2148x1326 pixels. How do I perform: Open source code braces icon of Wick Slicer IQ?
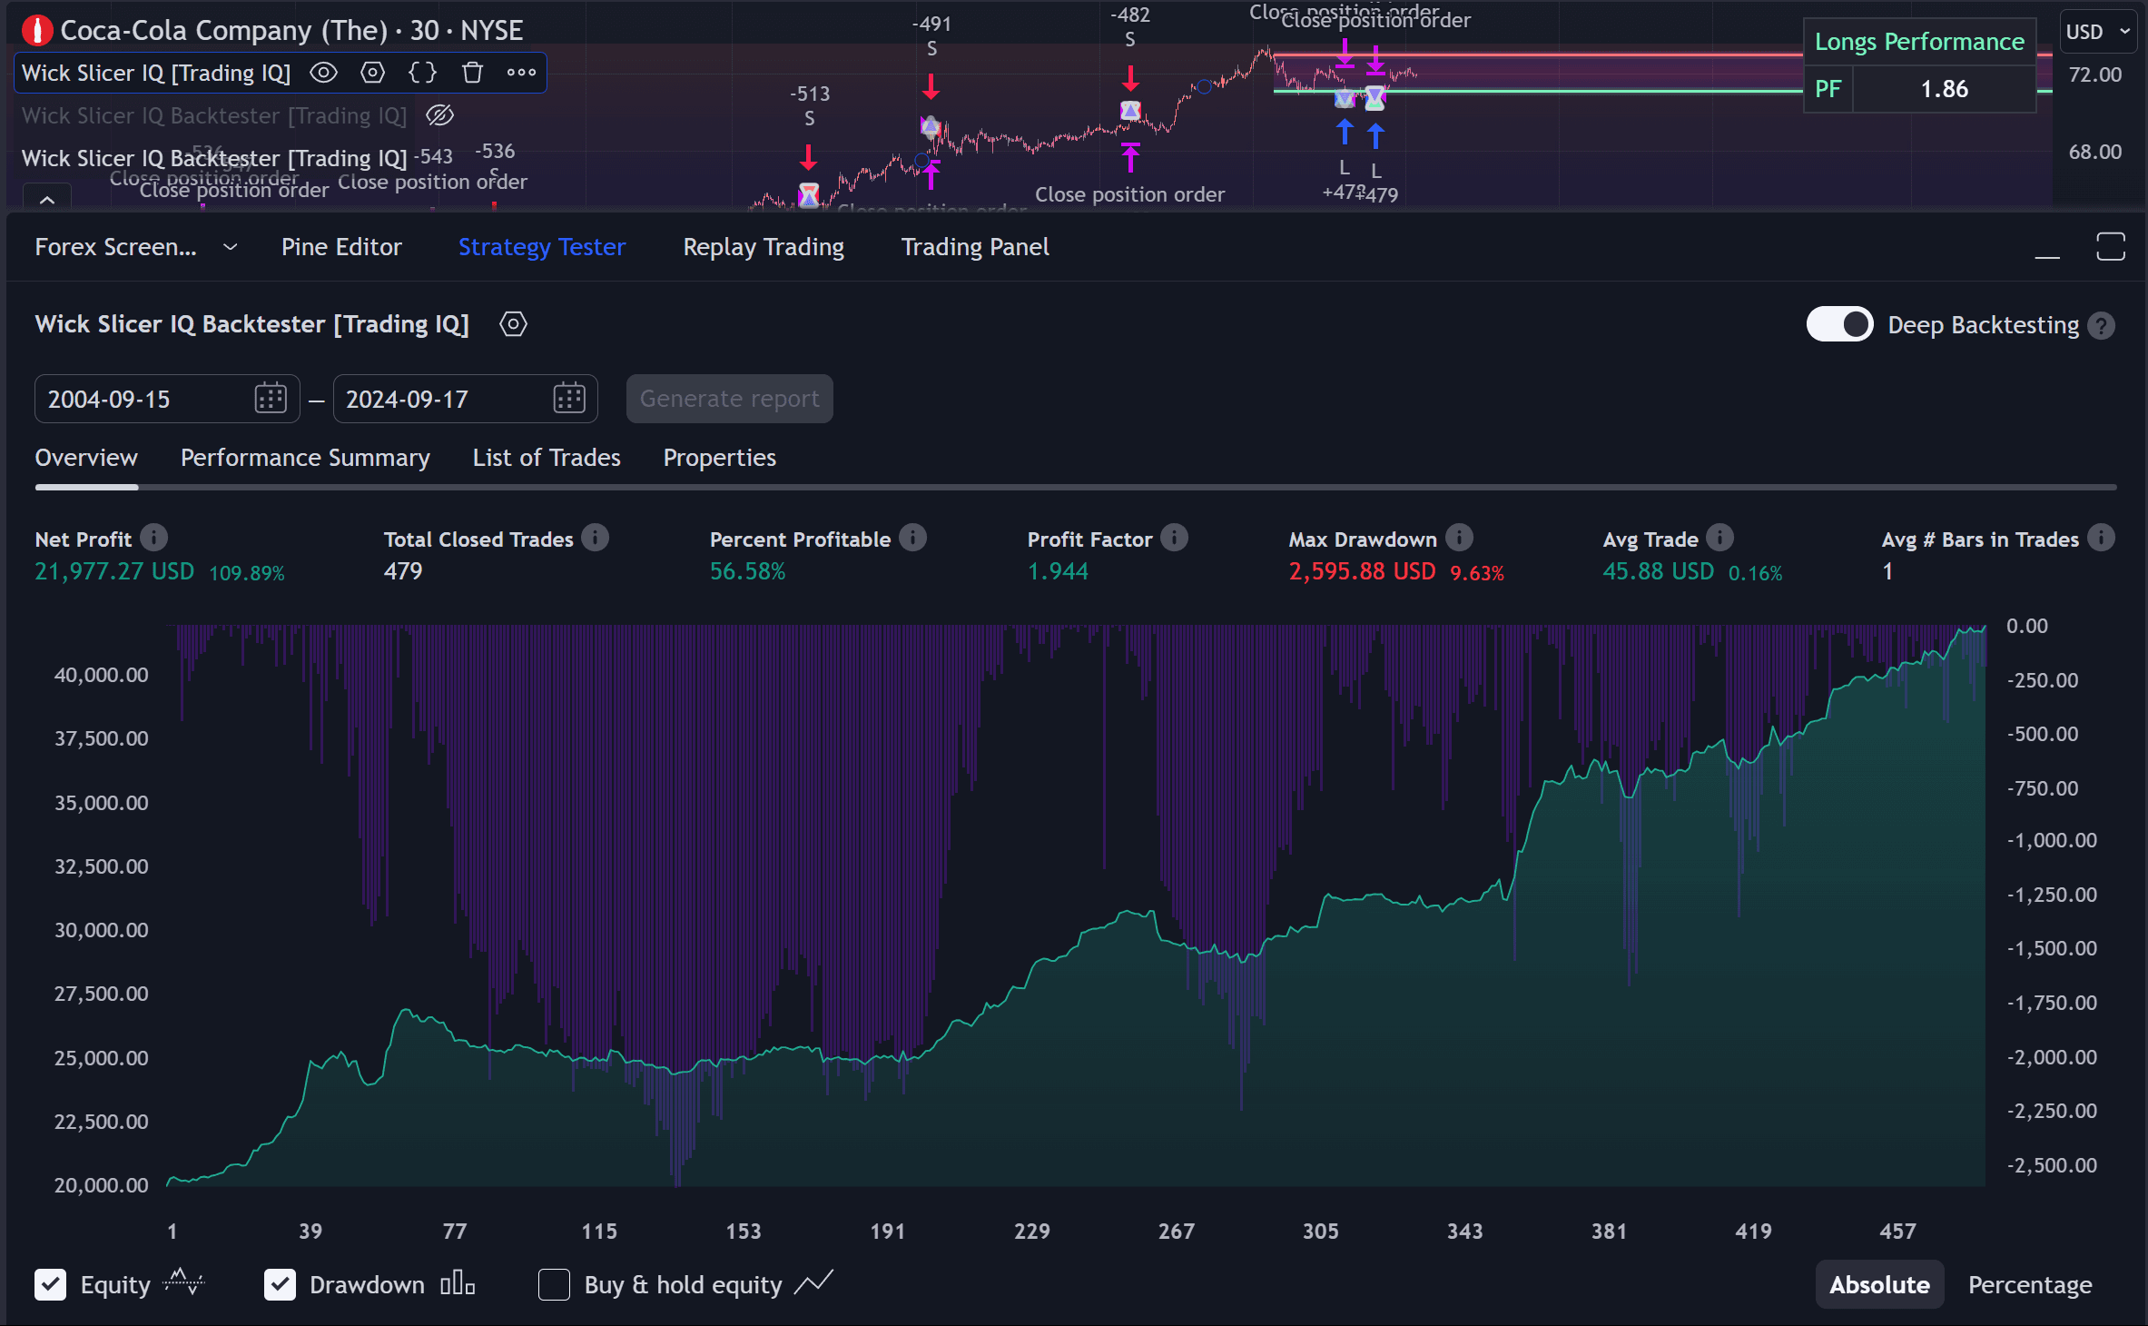tap(423, 73)
